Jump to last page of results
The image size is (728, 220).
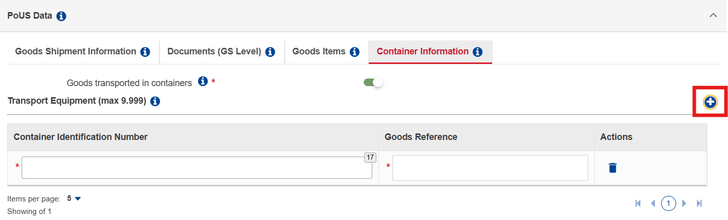point(699,203)
